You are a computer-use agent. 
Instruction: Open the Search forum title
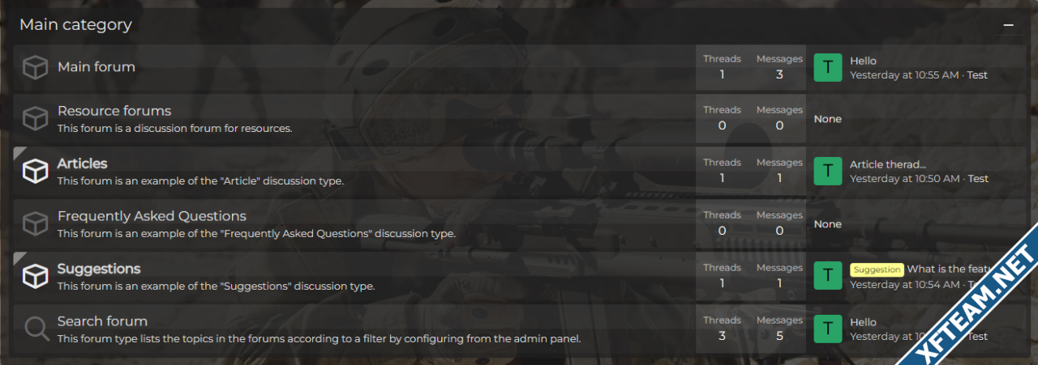[x=102, y=321]
